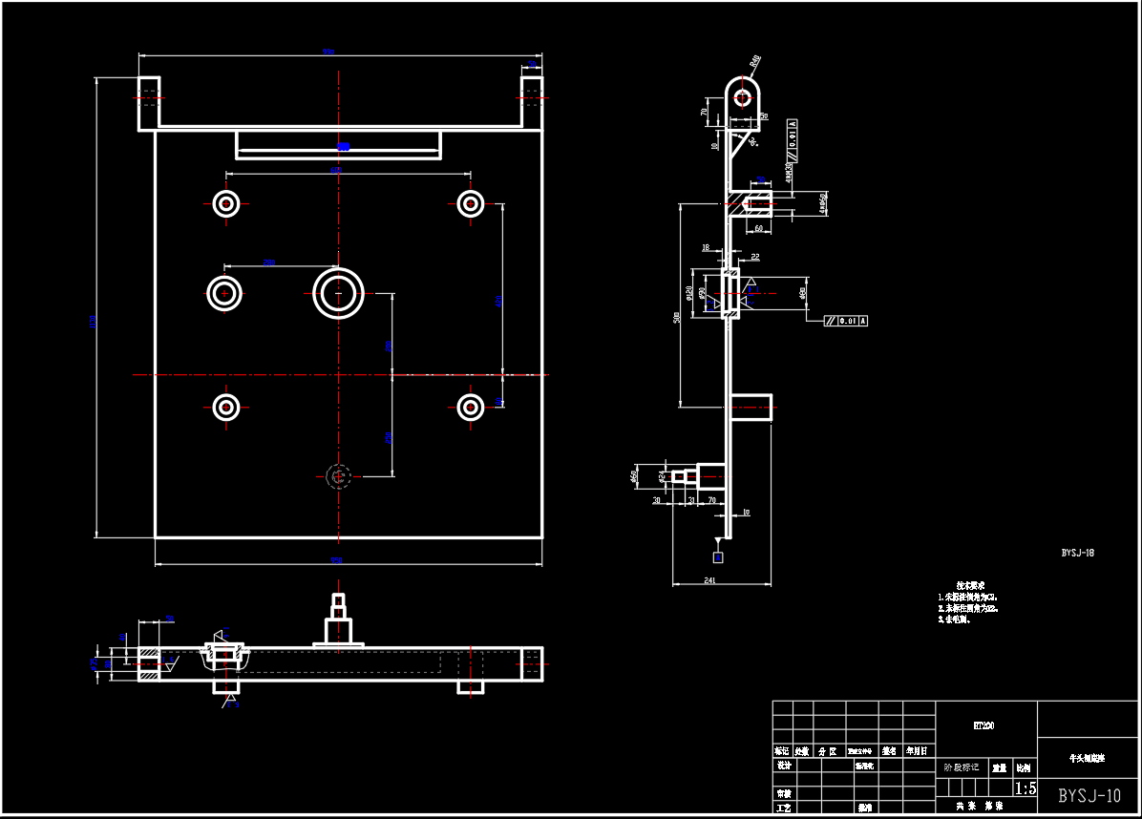Select the HT200 material text
This screenshot has height=819, width=1142.
983,725
